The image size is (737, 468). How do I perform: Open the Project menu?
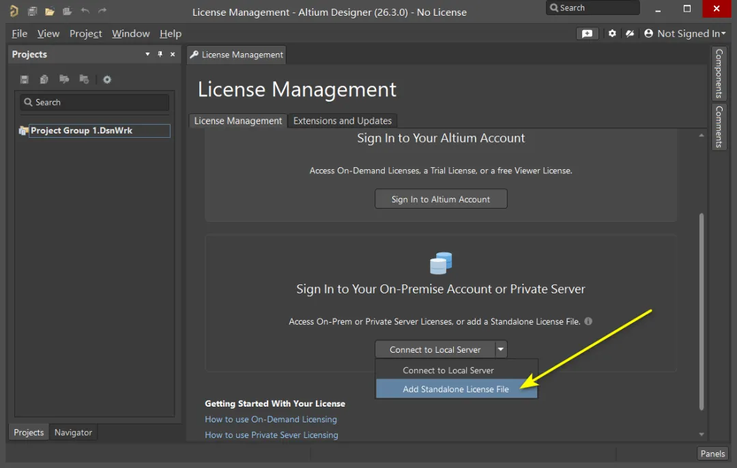click(x=85, y=33)
